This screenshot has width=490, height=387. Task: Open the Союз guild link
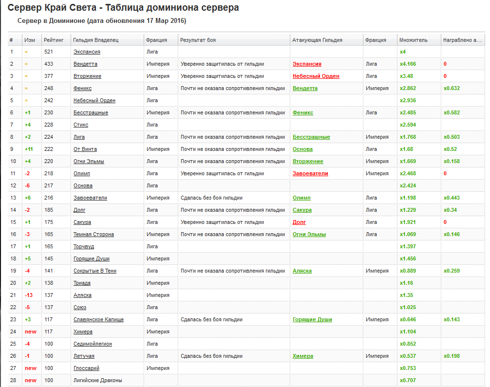[x=80, y=308]
